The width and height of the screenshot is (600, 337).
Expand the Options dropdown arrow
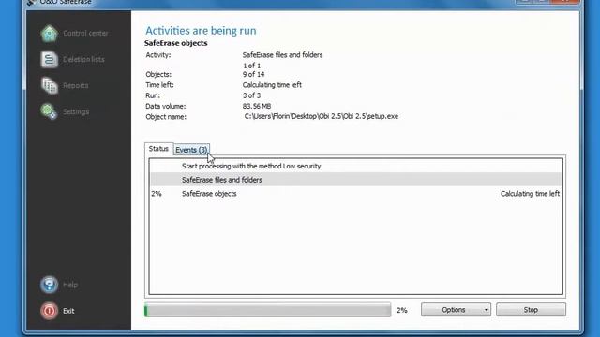point(486,310)
